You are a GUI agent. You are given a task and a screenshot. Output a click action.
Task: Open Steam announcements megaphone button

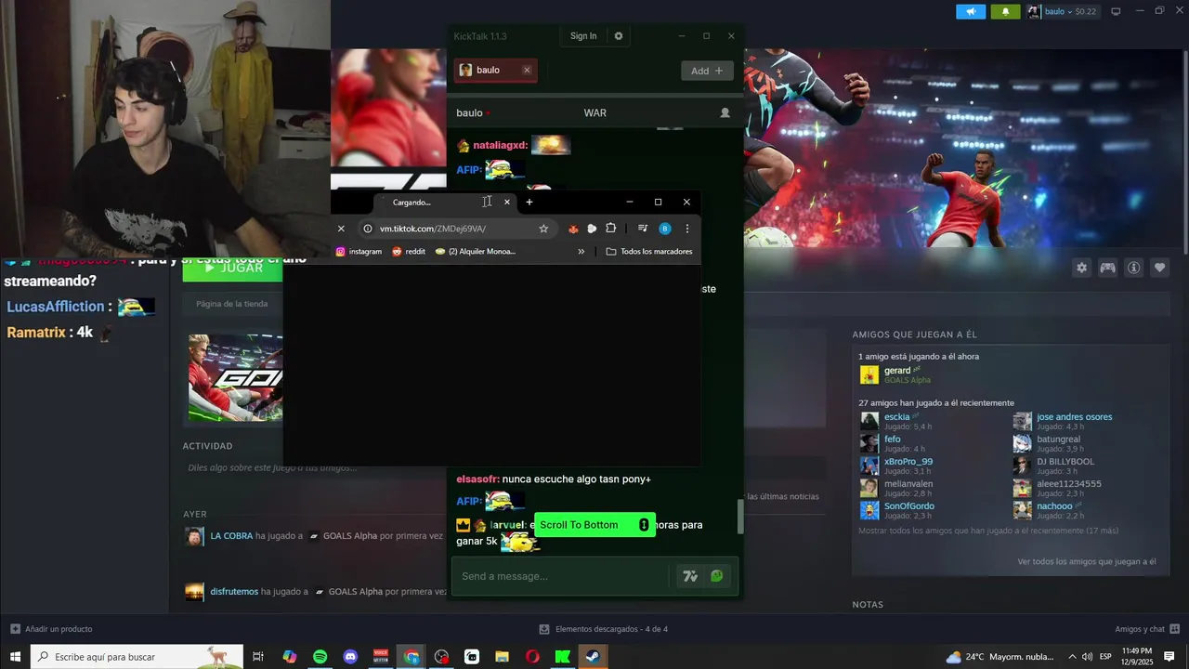click(971, 12)
